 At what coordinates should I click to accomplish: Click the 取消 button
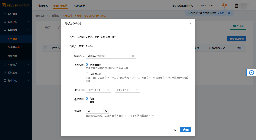(x=173, y=130)
